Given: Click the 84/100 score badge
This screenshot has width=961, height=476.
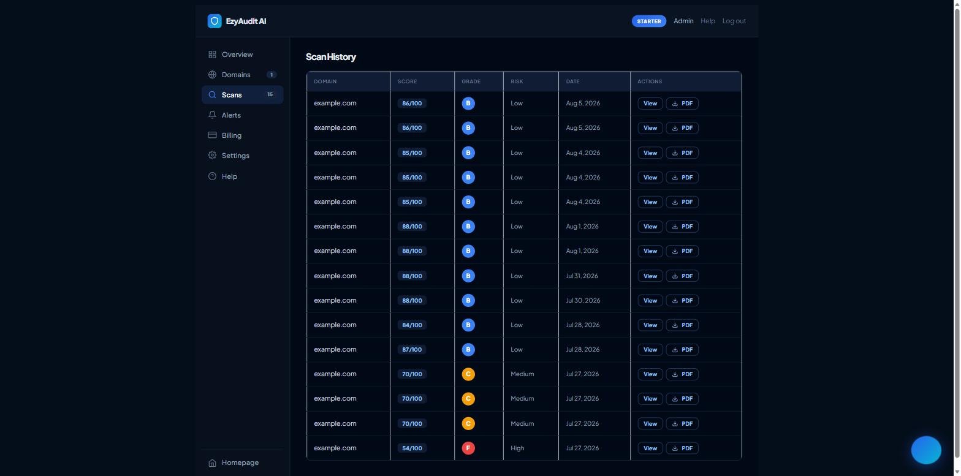Looking at the screenshot, I should click(412, 325).
